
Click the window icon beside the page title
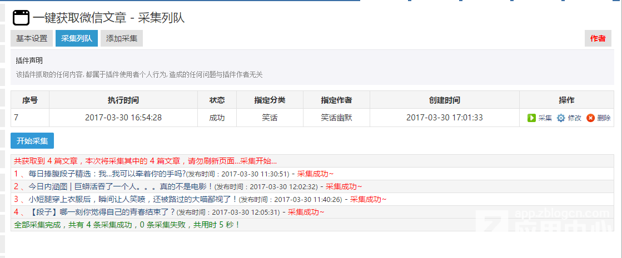pyautogui.click(x=21, y=18)
